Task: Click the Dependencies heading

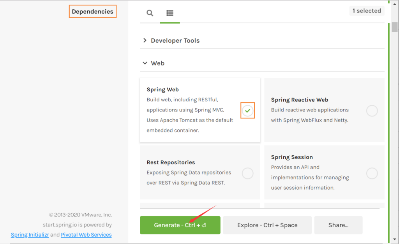Action: tap(92, 11)
